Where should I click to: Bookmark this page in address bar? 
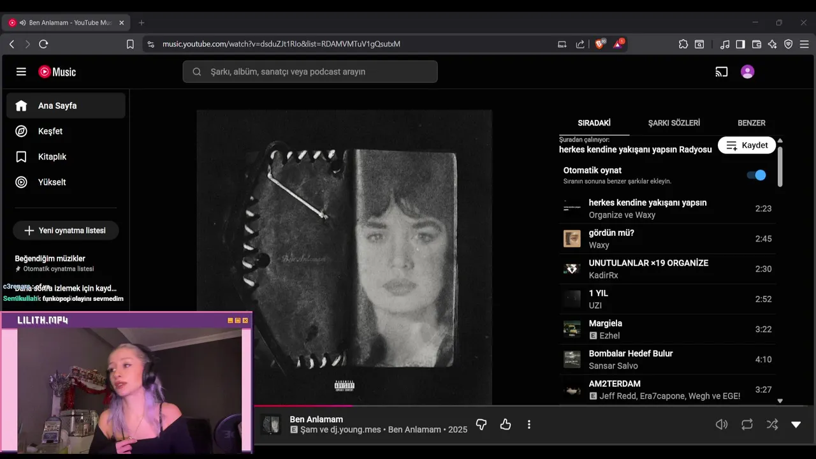click(x=130, y=44)
